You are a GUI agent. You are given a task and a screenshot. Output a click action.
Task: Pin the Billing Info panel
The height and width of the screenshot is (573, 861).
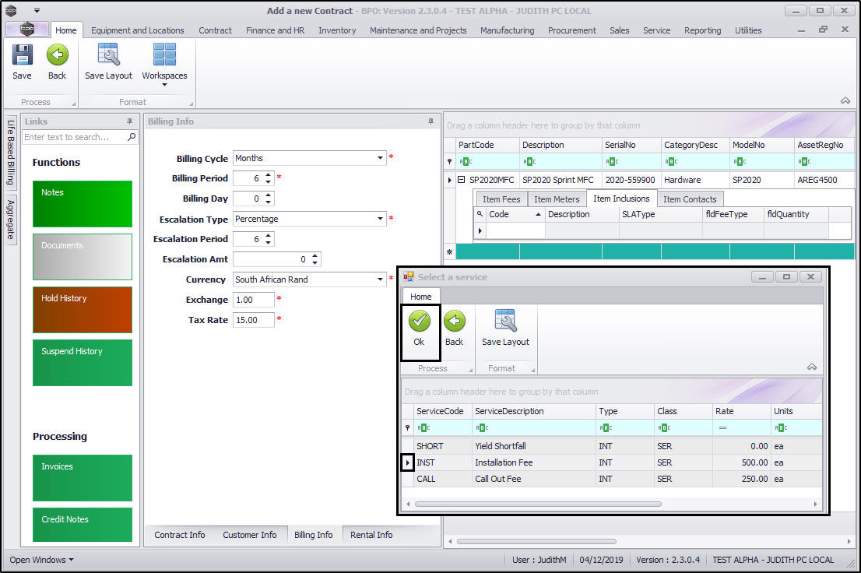click(x=430, y=121)
